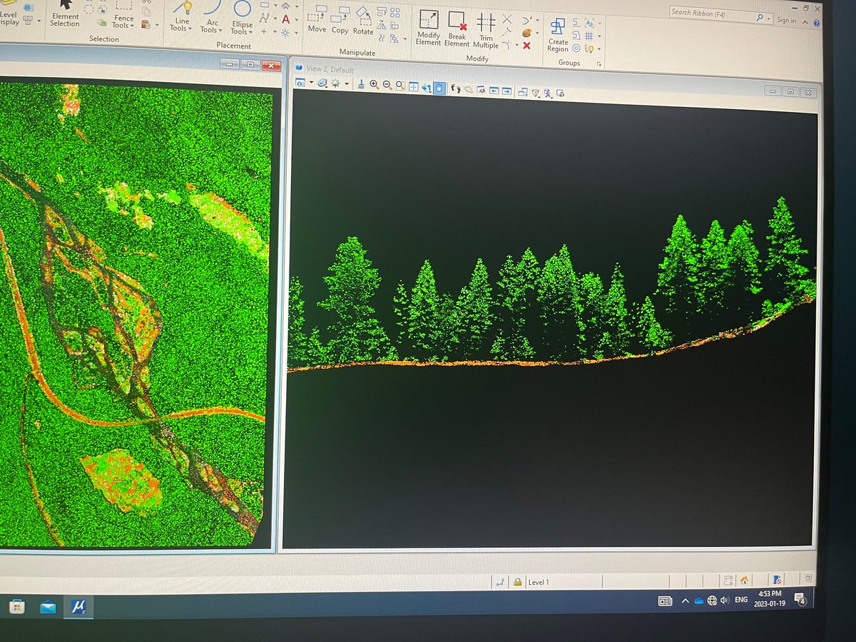Viewport: 856px width, 642px height.
Task: Open the Fence Tools dropdown
Action: (123, 15)
